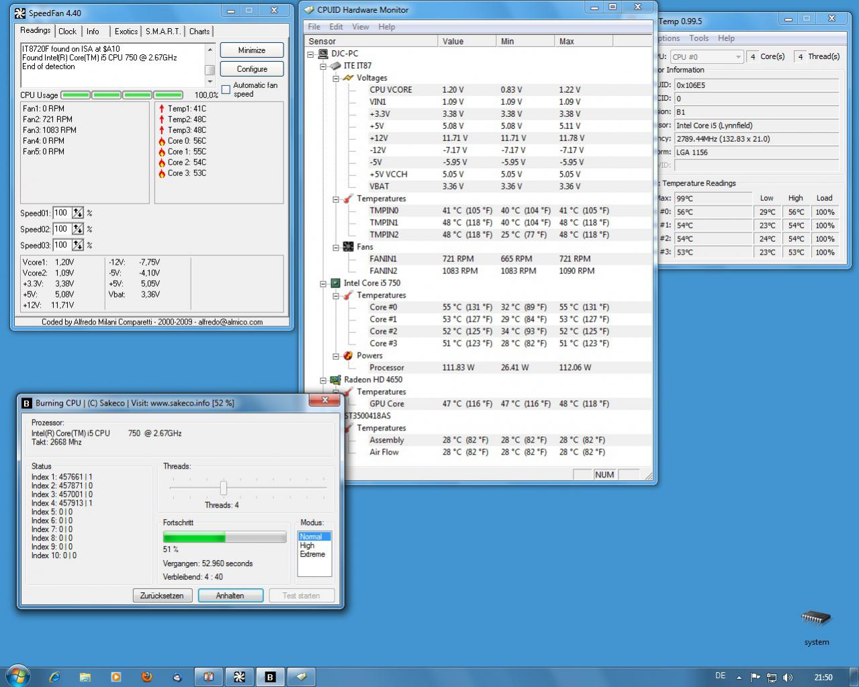Image resolution: width=859 pixels, height=687 pixels.
Task: Open Internet Explorer from the taskbar
Action: pos(54,677)
